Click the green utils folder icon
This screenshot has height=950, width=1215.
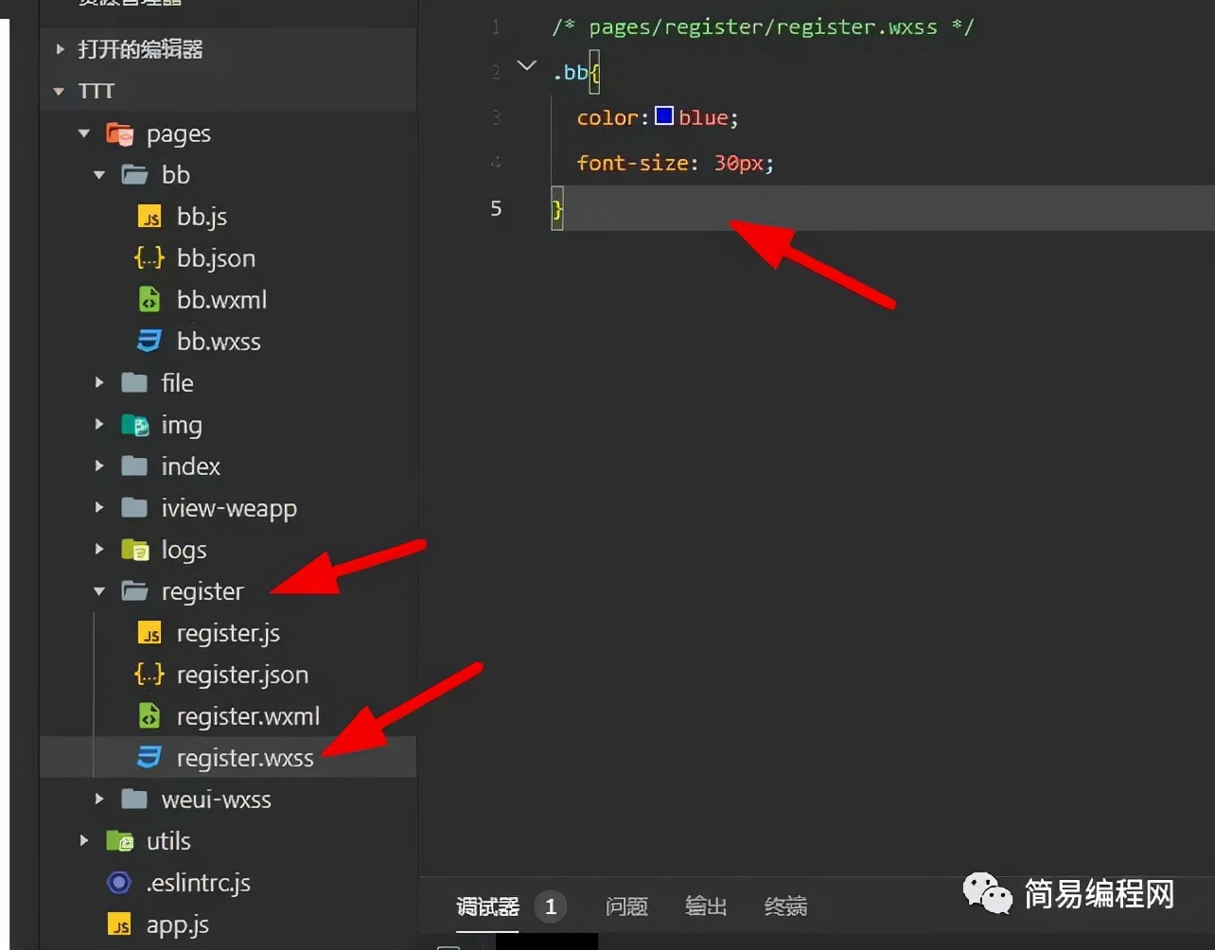click(x=120, y=841)
